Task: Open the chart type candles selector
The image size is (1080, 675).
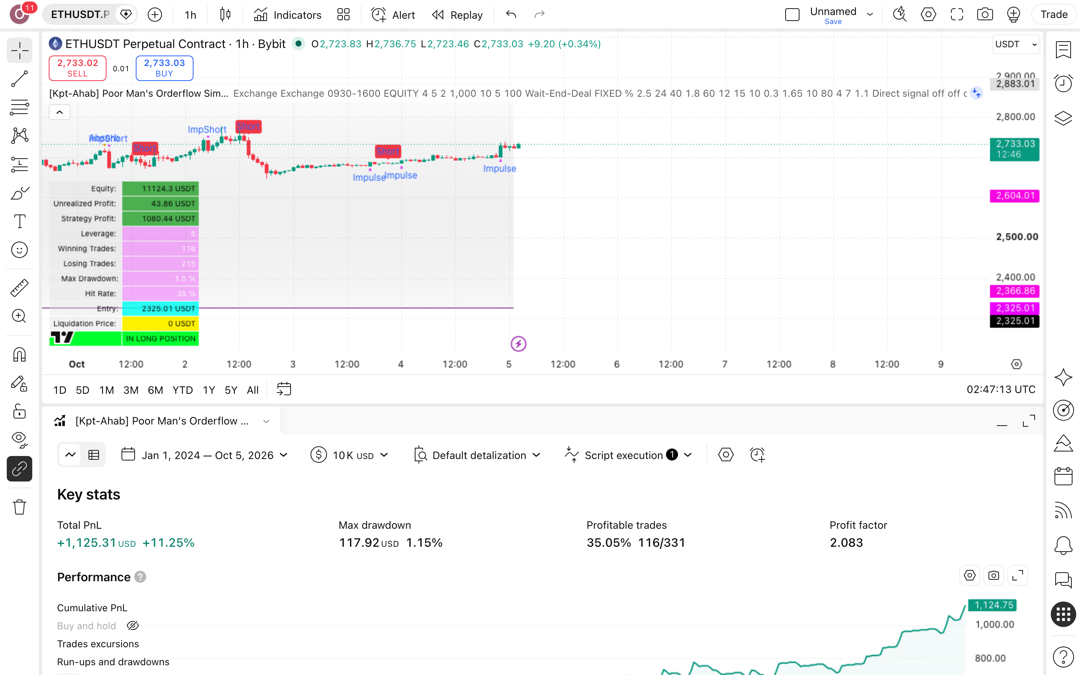Action: 225,15
